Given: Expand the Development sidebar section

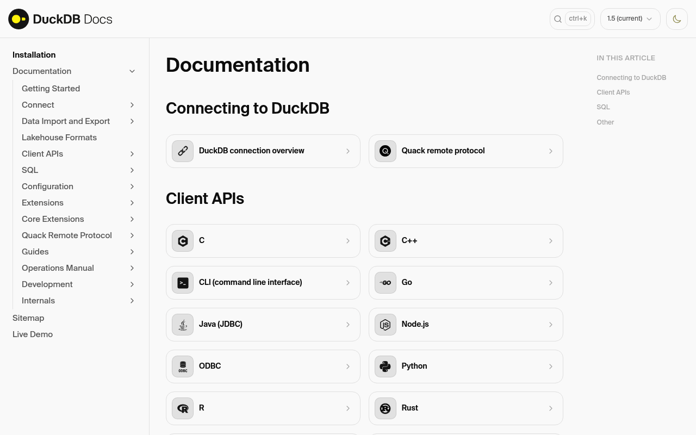Looking at the screenshot, I should pyautogui.click(x=132, y=284).
